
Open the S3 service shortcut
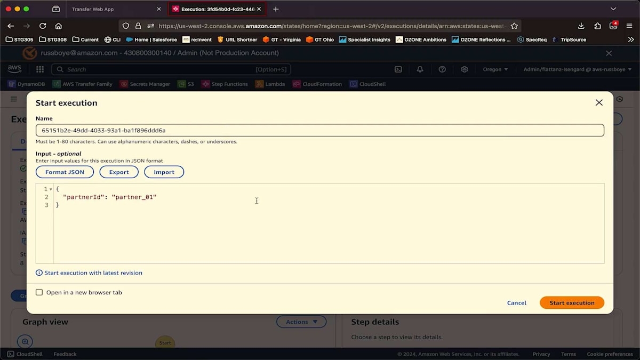[x=186, y=84]
